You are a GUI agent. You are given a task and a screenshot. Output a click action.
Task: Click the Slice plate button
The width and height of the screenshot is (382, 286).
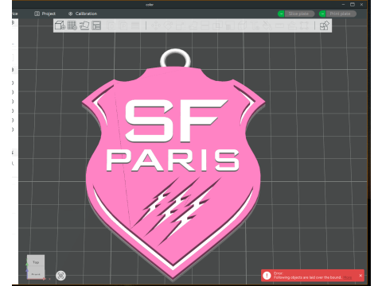tap(299, 14)
